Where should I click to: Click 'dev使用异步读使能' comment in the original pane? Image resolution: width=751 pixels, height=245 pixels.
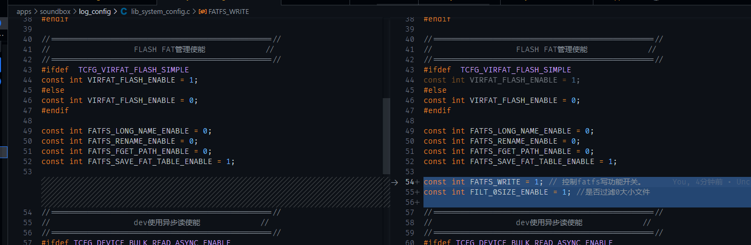167,222
